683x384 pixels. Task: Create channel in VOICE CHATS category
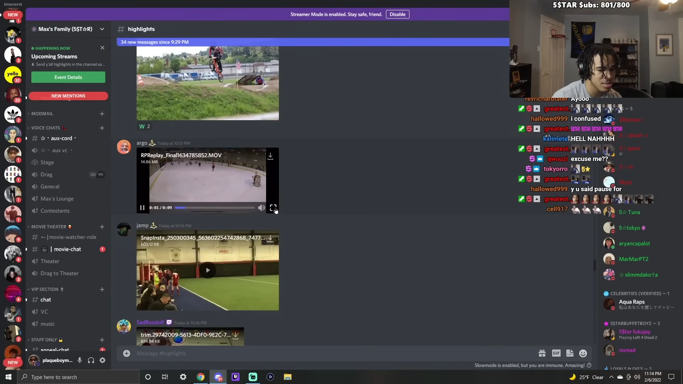(x=102, y=128)
